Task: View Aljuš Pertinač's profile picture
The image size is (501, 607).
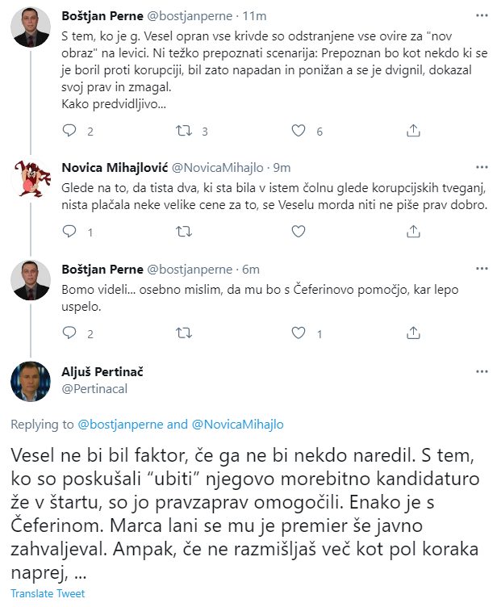Action: (x=31, y=381)
